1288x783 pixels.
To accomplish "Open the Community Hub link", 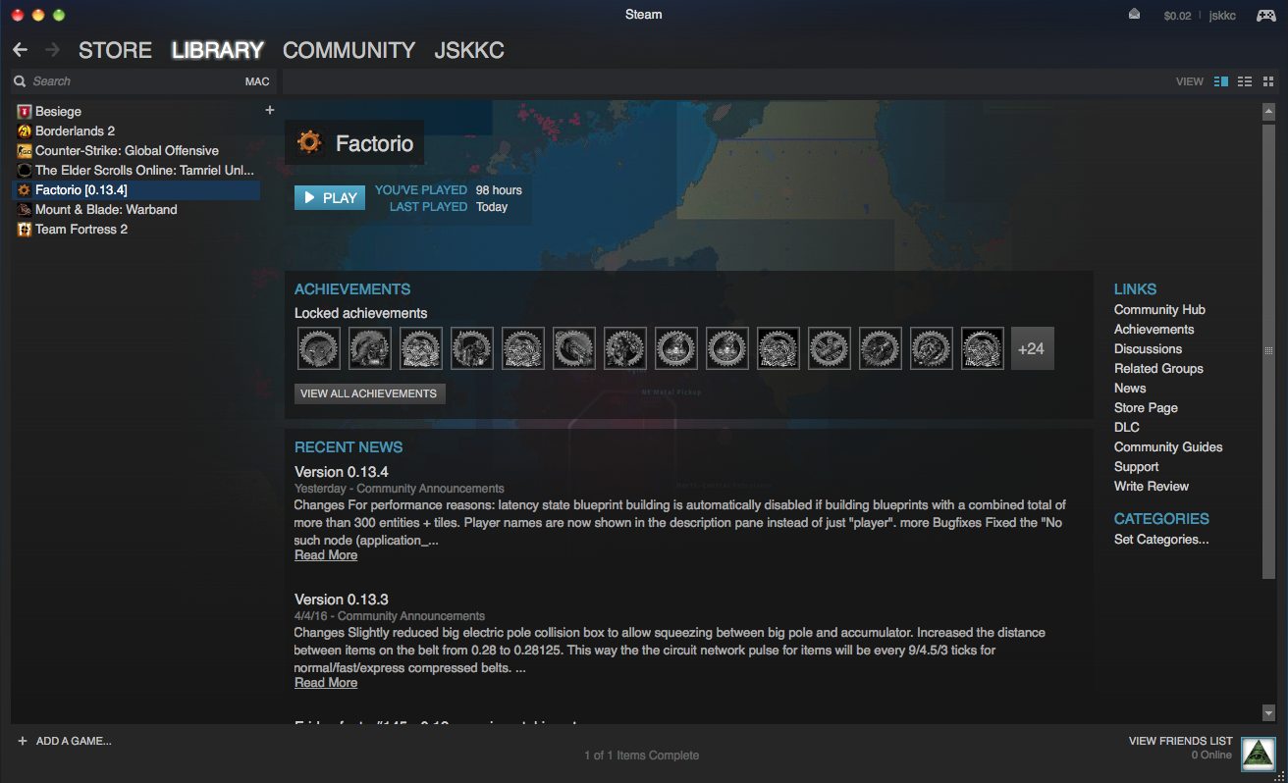I will 1159,309.
